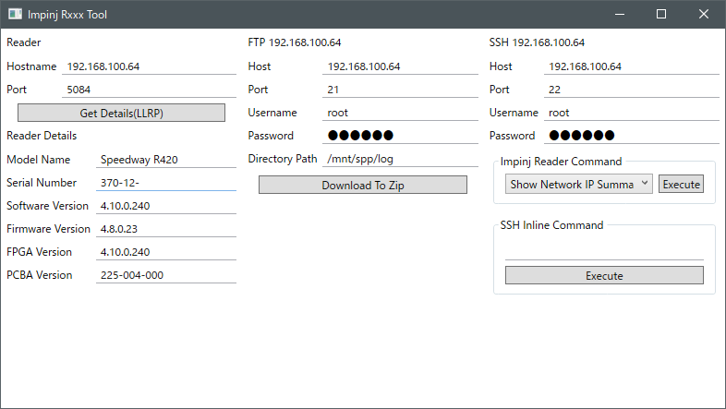Viewport: 726px width, 409px height.
Task: Click the FTP Password field
Action: pyautogui.click(x=400, y=136)
